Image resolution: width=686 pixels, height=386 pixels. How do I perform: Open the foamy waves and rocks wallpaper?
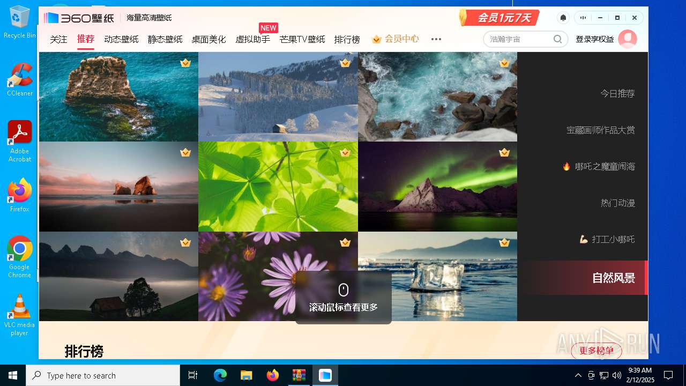[437, 96]
